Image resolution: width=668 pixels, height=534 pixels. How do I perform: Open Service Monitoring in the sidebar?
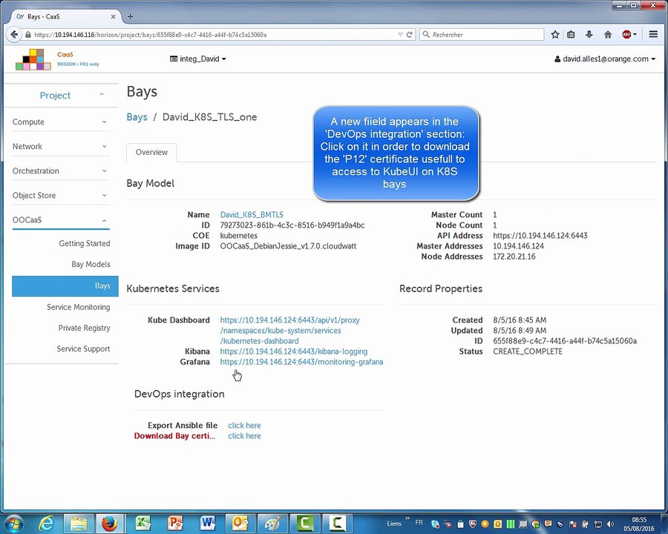pos(79,307)
